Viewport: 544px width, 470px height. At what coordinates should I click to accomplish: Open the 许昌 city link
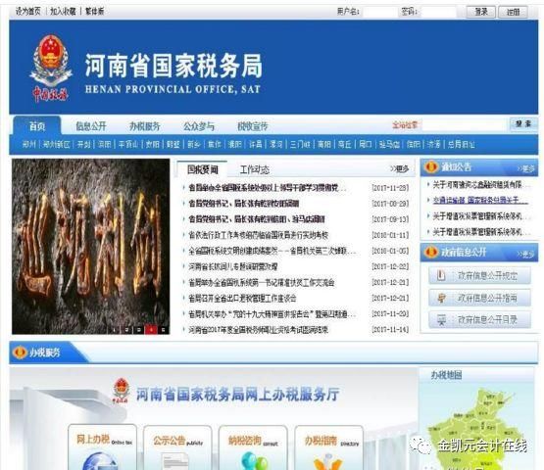point(256,144)
